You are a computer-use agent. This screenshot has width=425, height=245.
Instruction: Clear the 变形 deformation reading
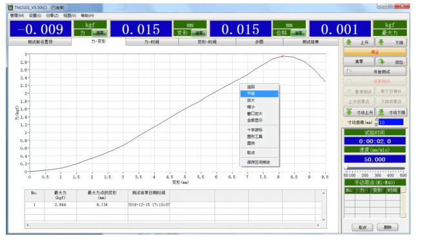(199, 33)
